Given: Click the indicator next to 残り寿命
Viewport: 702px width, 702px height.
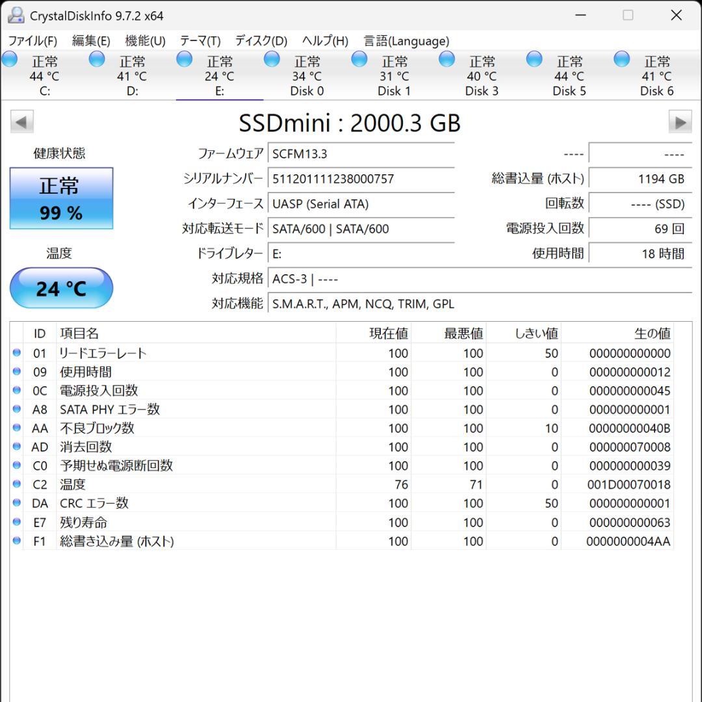Looking at the screenshot, I should [x=16, y=522].
